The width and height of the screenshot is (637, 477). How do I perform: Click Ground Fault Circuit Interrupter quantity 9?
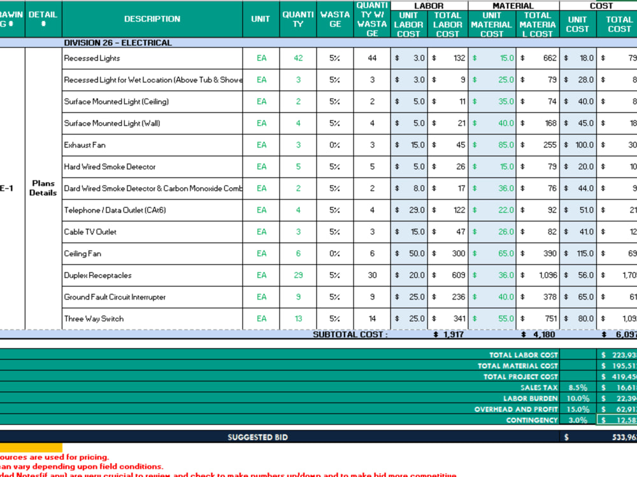point(298,297)
